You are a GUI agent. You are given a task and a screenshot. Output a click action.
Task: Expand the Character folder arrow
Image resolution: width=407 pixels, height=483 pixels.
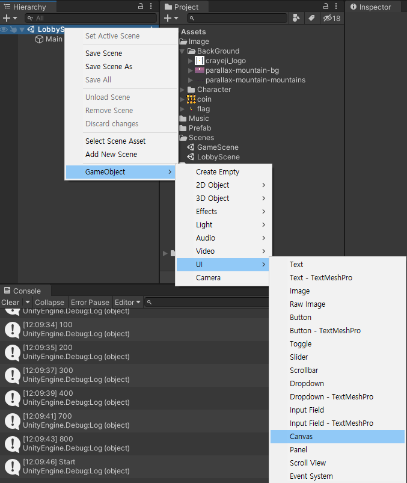[x=182, y=90]
